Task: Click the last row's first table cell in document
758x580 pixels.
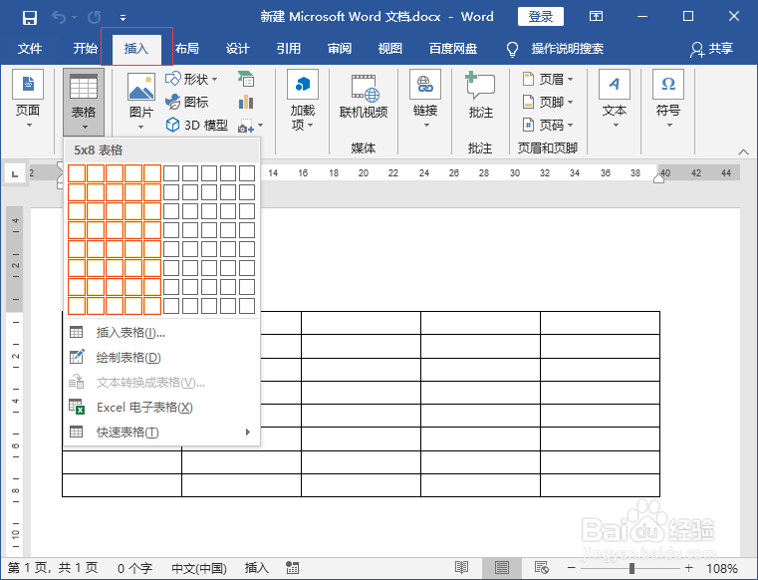Action: click(x=122, y=485)
